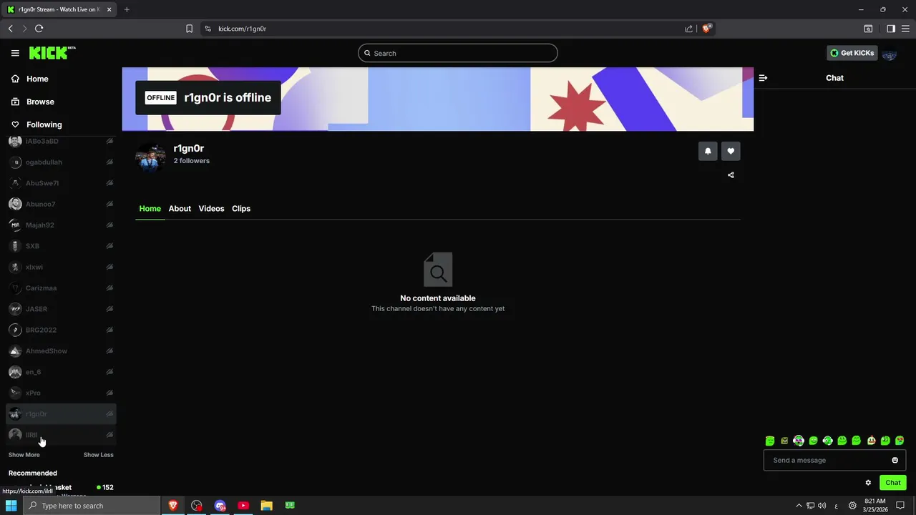Open Brave main menu
This screenshot has width=916, height=515.
(x=905, y=29)
